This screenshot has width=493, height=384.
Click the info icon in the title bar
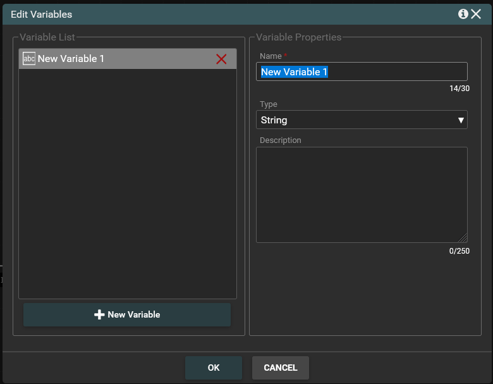point(463,14)
